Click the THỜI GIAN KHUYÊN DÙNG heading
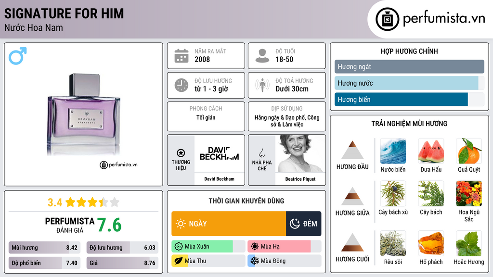The width and height of the screenshot is (493, 277). click(x=246, y=201)
